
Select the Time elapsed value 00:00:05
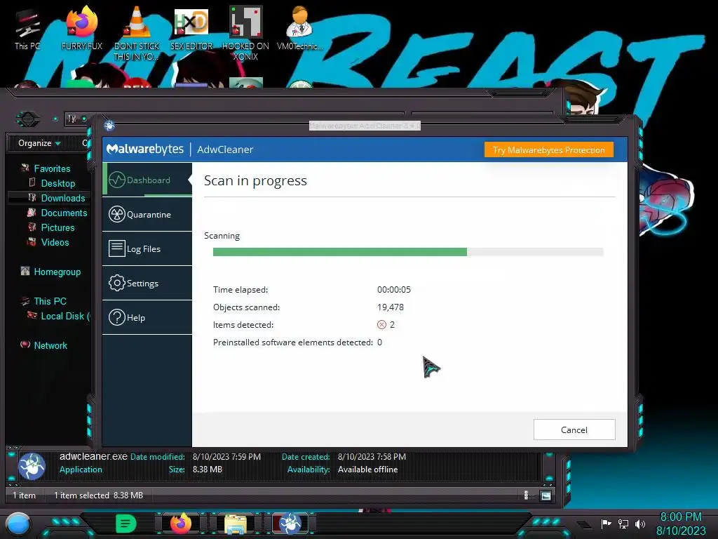394,290
